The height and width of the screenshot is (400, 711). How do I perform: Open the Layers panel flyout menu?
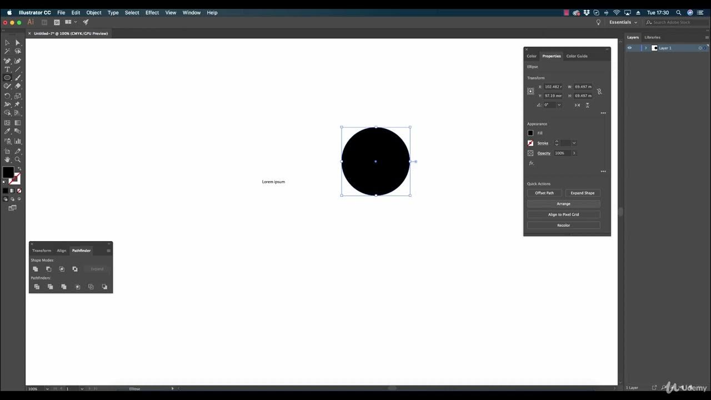coord(707,37)
